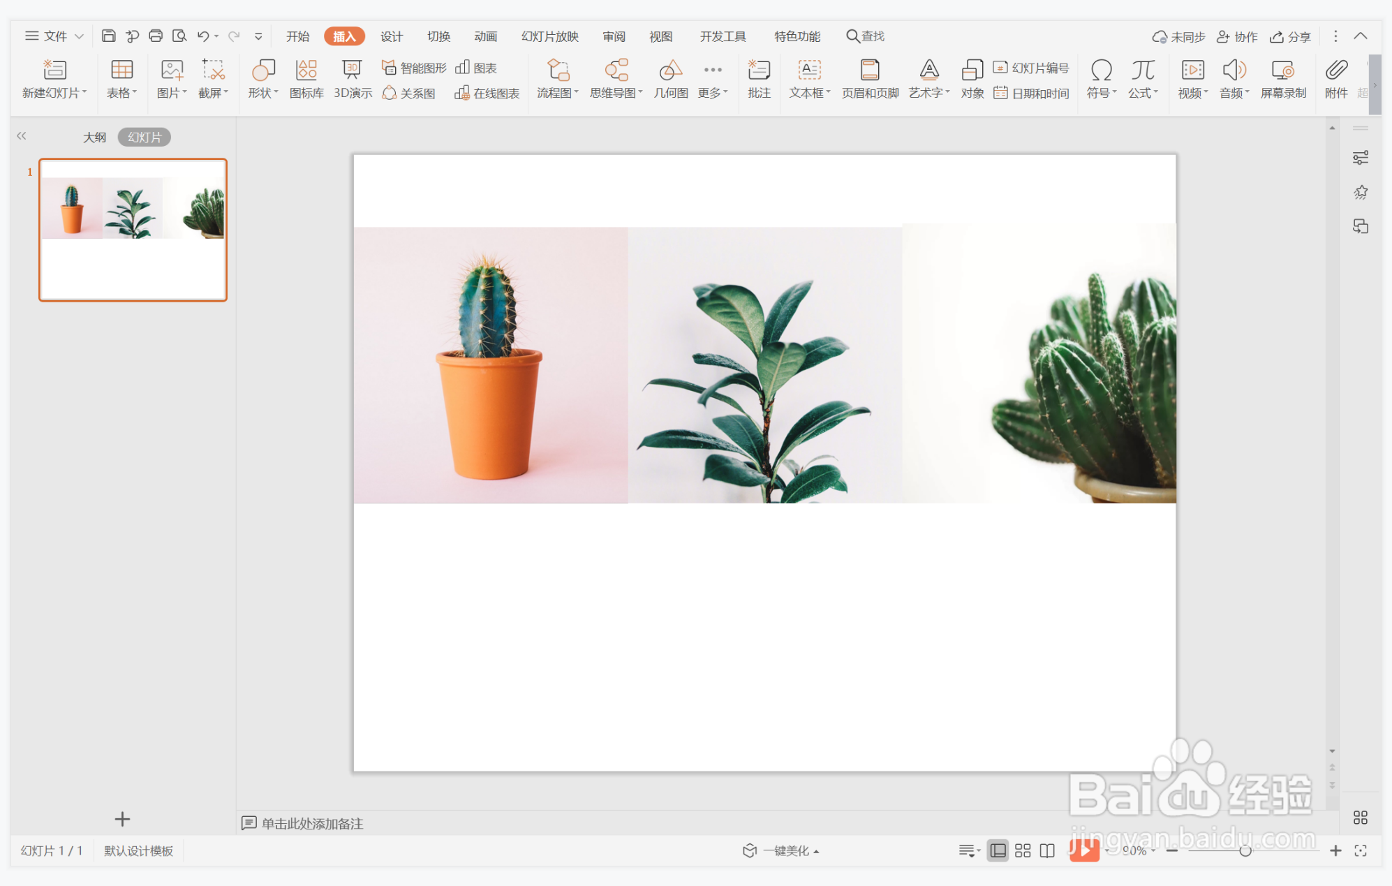1392x886 pixels.
Task: Click the 智能图形 smart graphic button
Action: pyautogui.click(x=414, y=68)
